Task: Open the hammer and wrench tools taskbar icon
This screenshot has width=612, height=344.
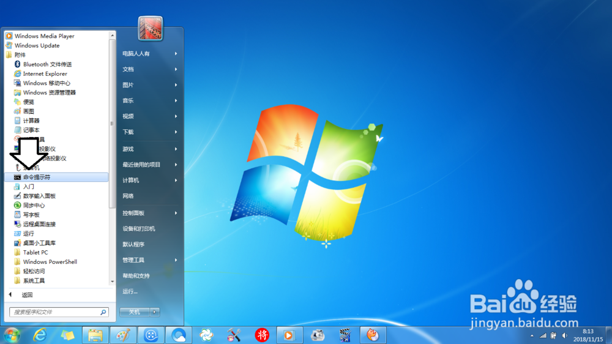Action: coord(234,335)
